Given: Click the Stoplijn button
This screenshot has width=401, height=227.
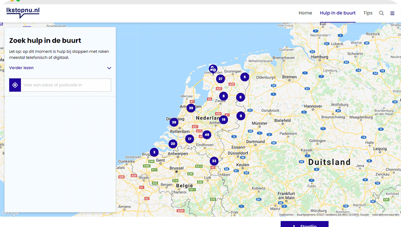Looking at the screenshot, I should pyautogui.click(x=305, y=225).
